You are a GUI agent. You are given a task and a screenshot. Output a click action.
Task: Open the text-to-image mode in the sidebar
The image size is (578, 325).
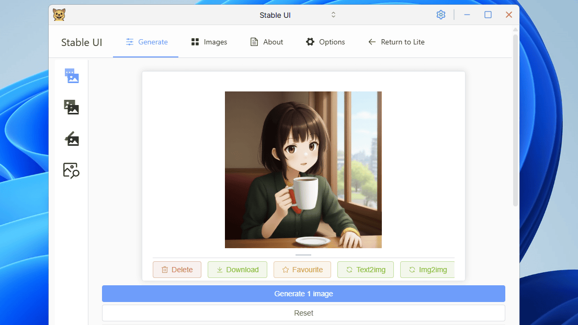pos(72,76)
